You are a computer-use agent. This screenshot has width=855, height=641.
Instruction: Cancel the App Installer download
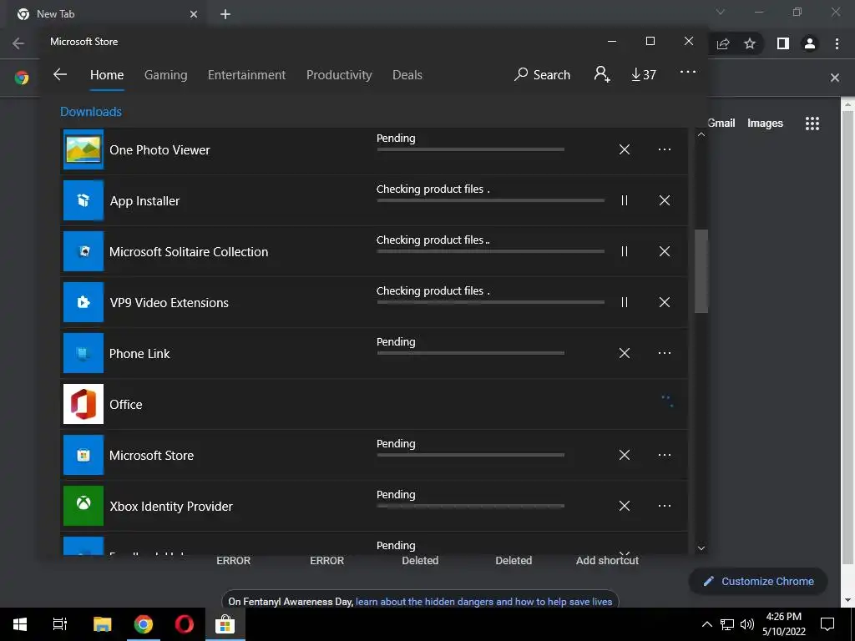664,200
